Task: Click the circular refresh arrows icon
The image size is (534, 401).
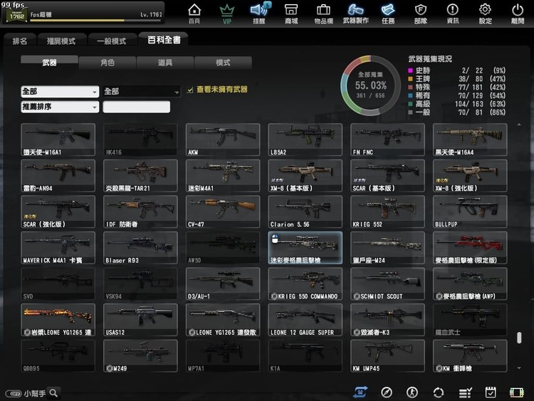Action: coord(439,392)
